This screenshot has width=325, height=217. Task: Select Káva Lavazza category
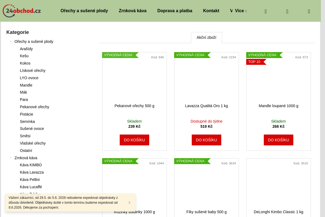point(32,172)
